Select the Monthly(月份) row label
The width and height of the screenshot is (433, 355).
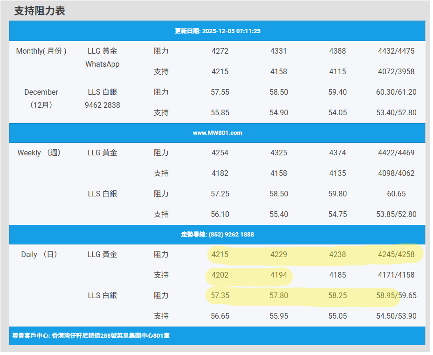41,51
